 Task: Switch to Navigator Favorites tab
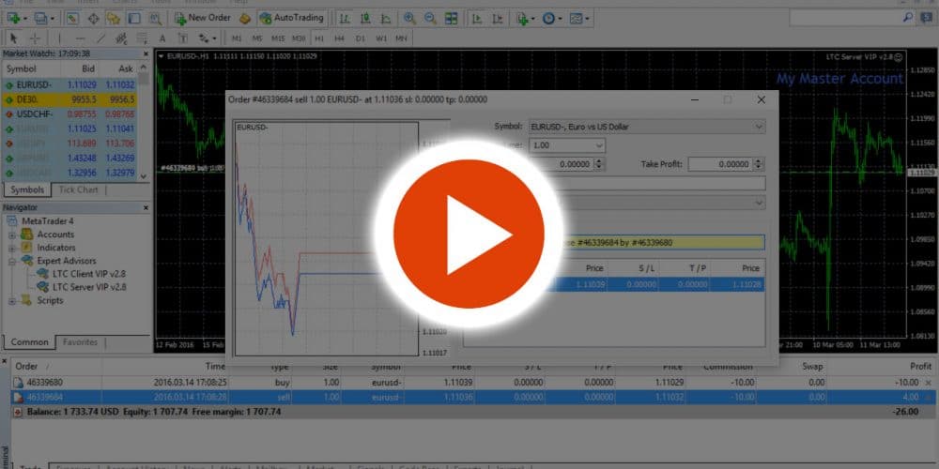[80, 342]
